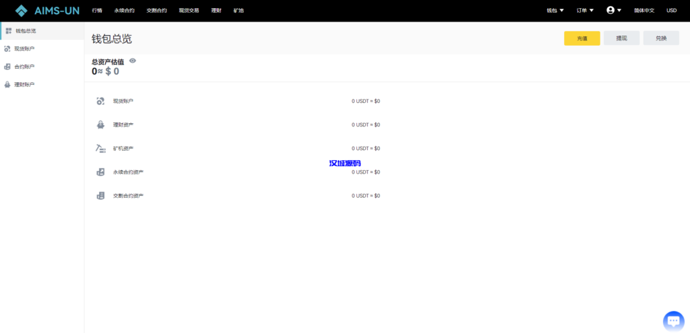The height and width of the screenshot is (333, 690).
Task: Select 矿池 in the top navigation
Action: coord(239,11)
